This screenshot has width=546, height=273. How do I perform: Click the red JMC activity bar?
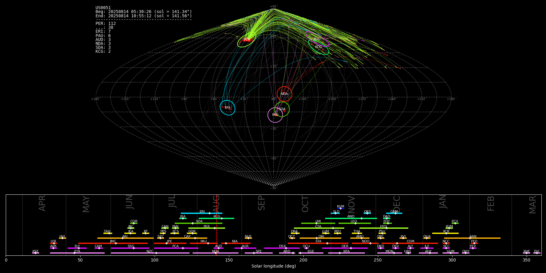[113, 243]
